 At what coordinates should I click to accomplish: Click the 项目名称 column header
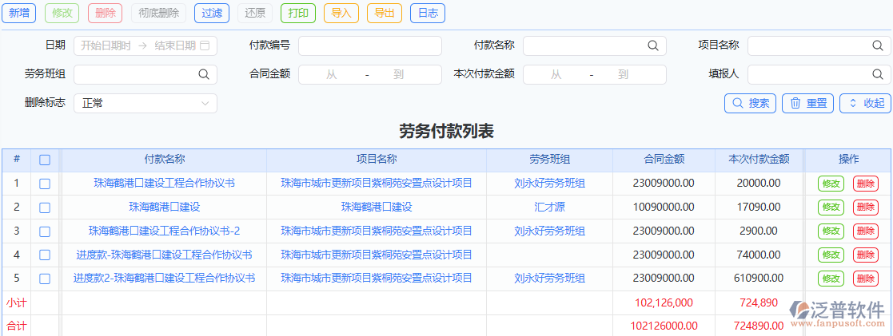[377, 160]
